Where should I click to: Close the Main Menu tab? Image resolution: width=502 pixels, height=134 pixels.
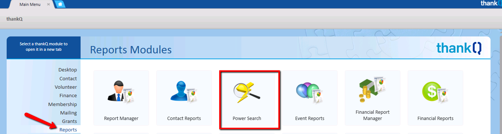click(48, 4)
